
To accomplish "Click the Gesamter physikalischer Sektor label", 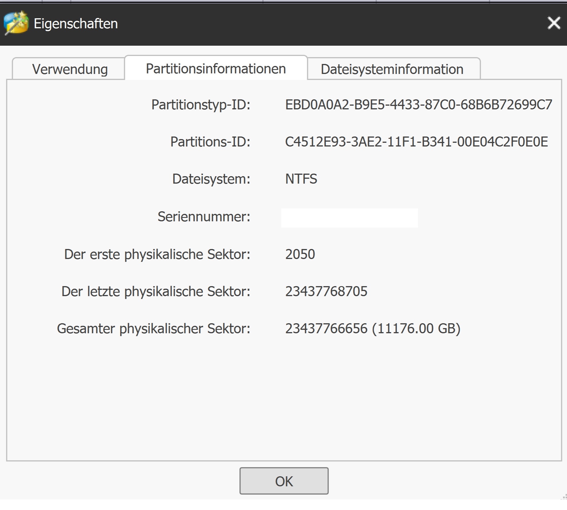I will pos(154,328).
